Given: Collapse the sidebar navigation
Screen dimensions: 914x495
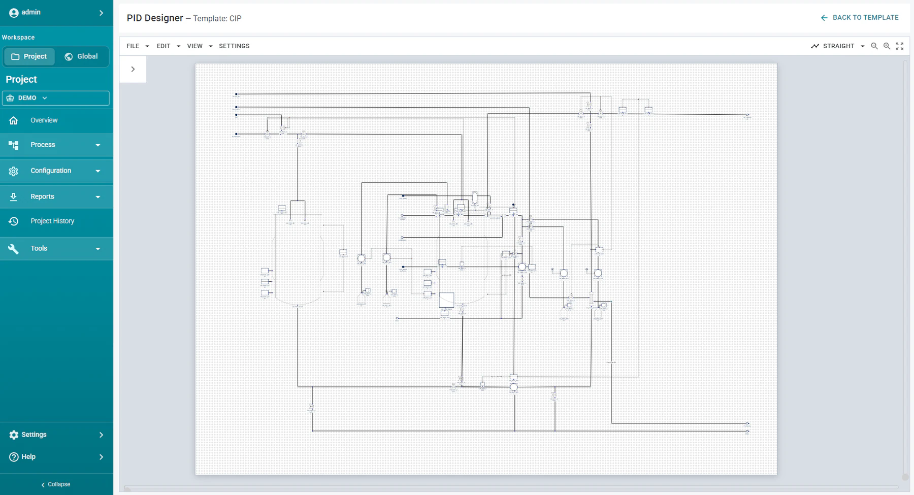Looking at the screenshot, I should 56,484.
